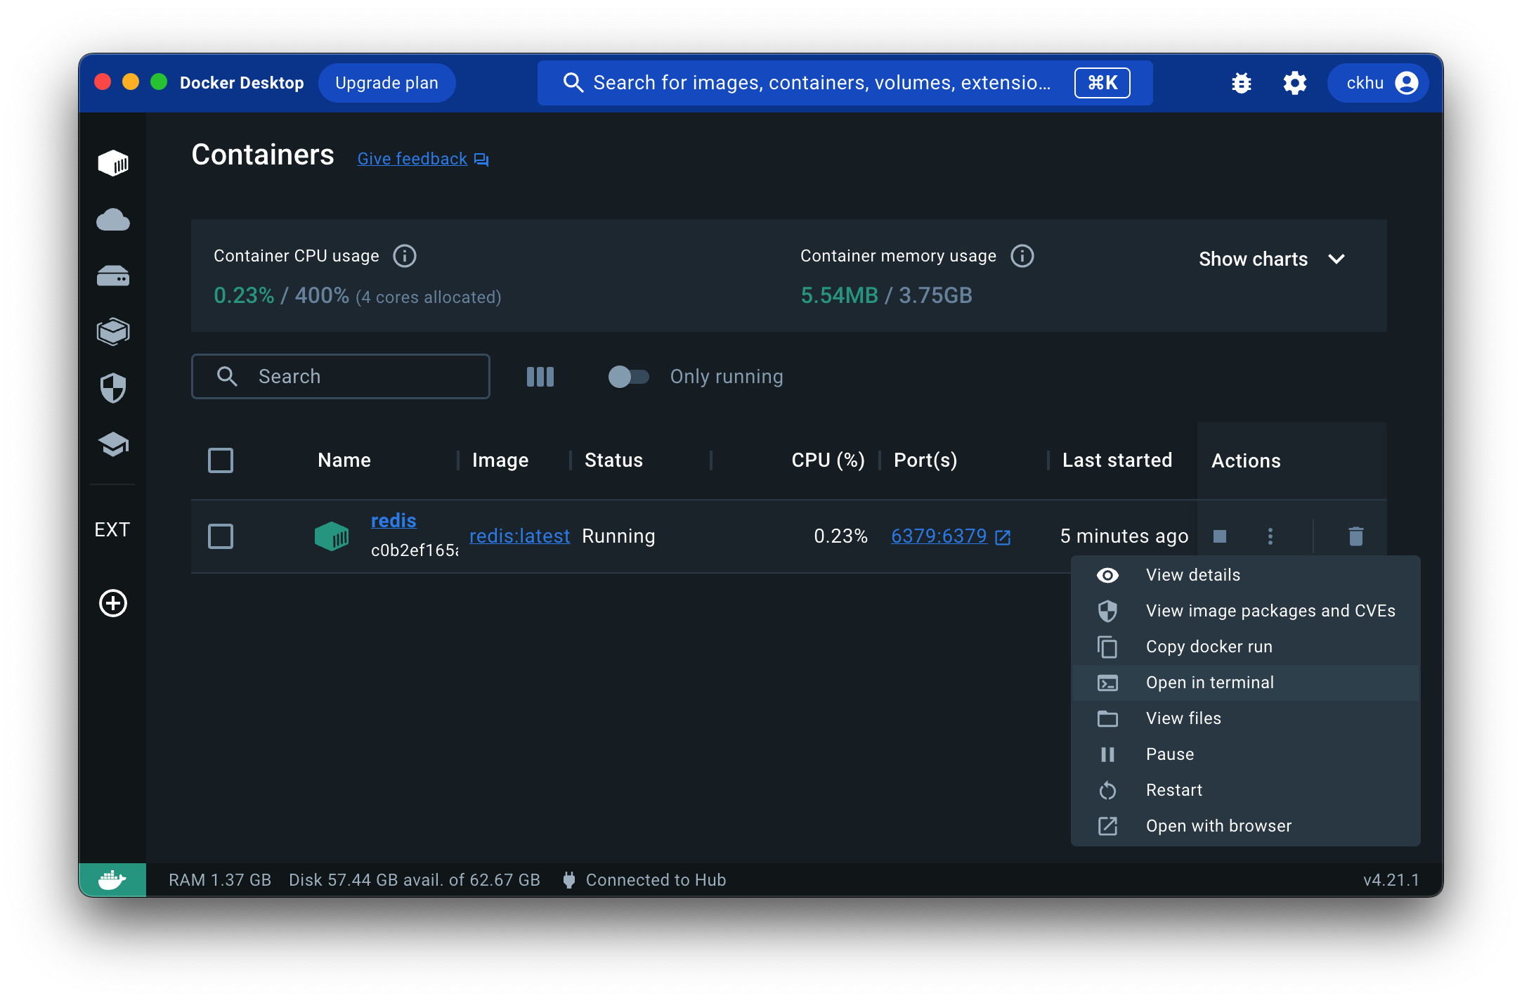
Task: Check the select-all containers checkbox
Action: (x=221, y=460)
